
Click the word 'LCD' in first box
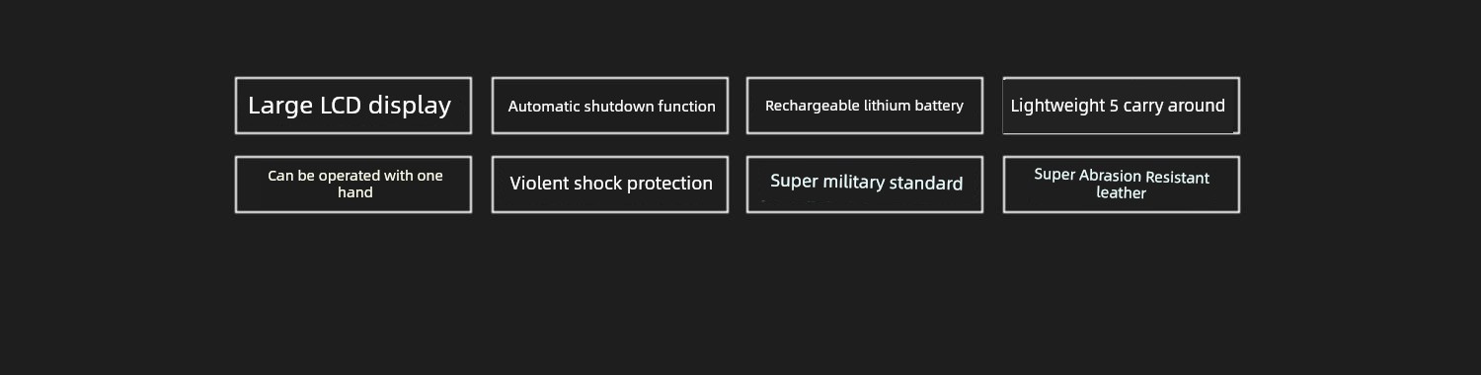click(x=342, y=106)
